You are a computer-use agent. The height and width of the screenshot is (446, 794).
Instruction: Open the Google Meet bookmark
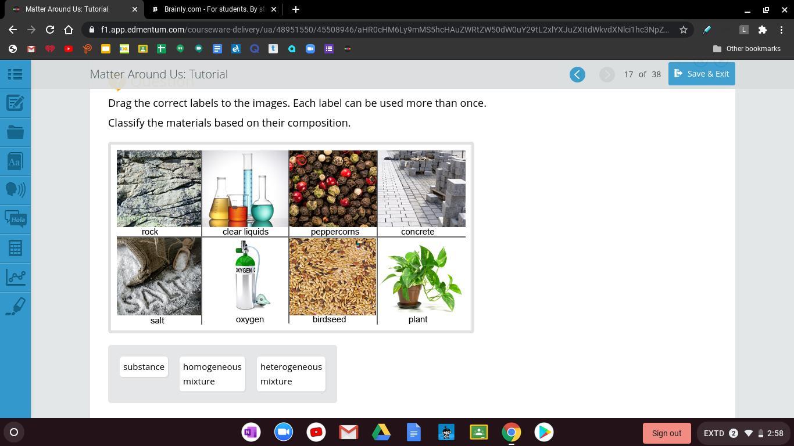point(199,49)
